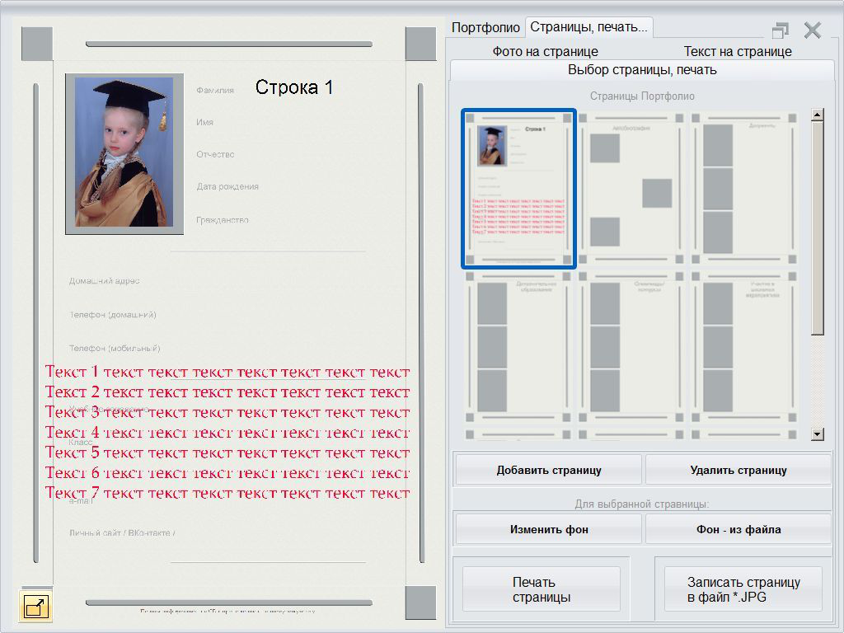
Task: Click scrollbar up arrow in pages list
Action: (818, 115)
